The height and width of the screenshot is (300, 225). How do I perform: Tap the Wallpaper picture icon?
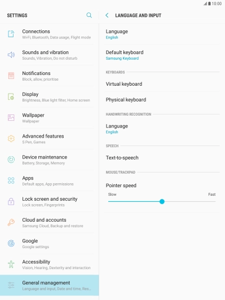pyautogui.click(x=11, y=117)
